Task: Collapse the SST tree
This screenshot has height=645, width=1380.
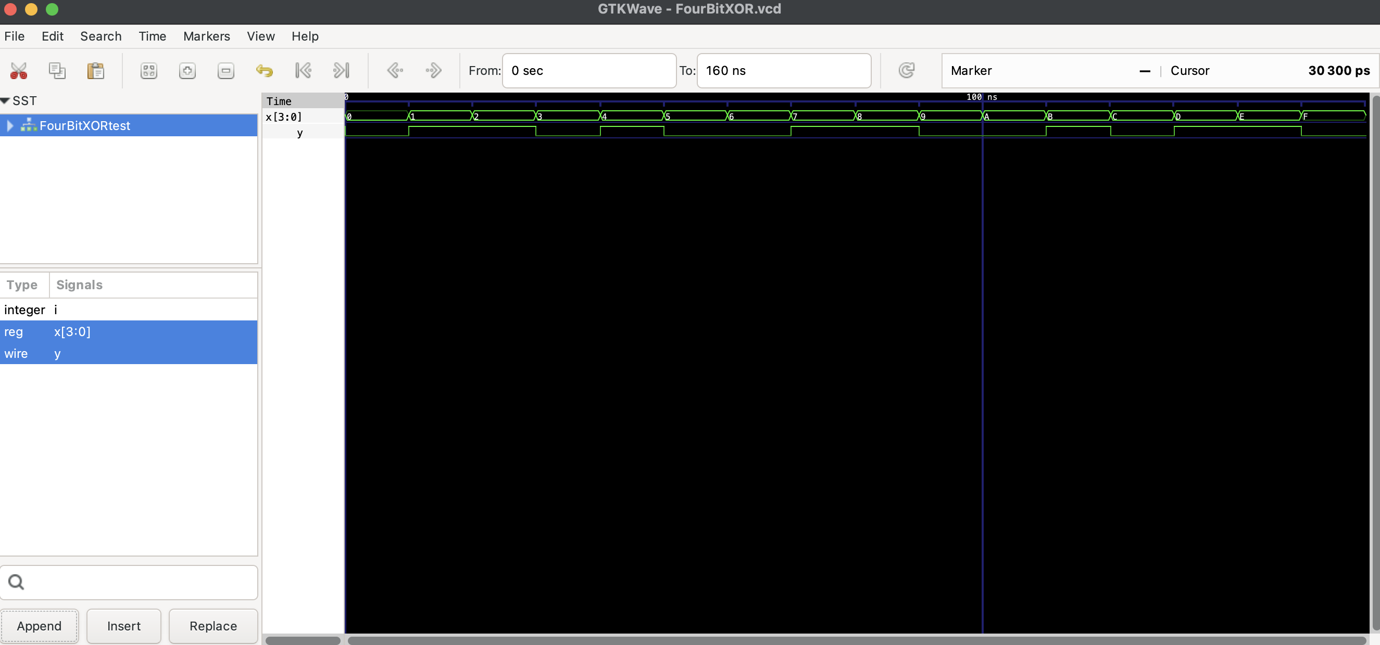Action: tap(5, 100)
